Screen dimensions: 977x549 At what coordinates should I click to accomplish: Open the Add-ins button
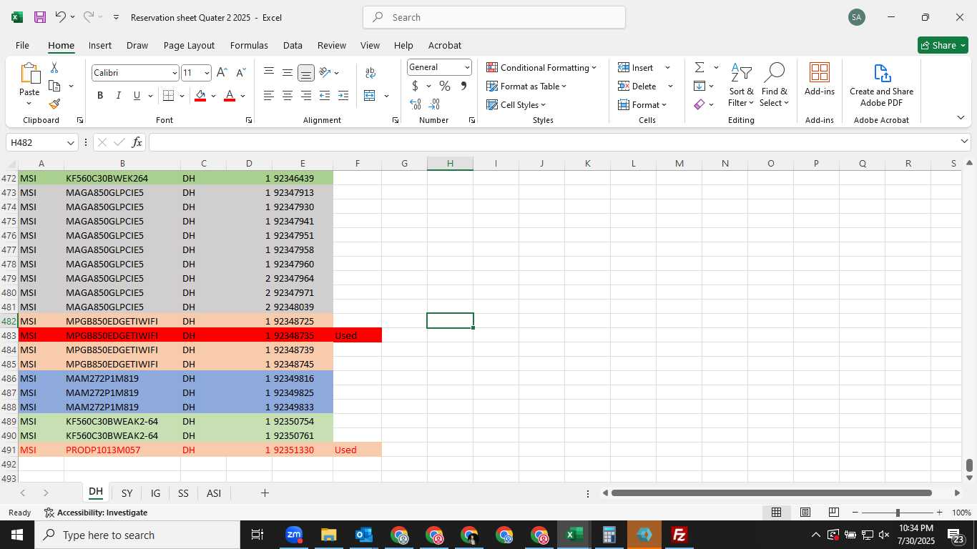820,79
